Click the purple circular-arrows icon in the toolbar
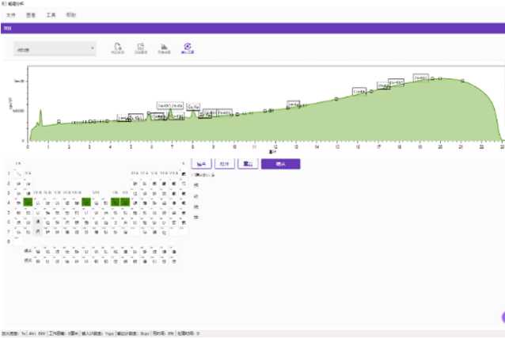The image size is (505, 338). point(188,47)
